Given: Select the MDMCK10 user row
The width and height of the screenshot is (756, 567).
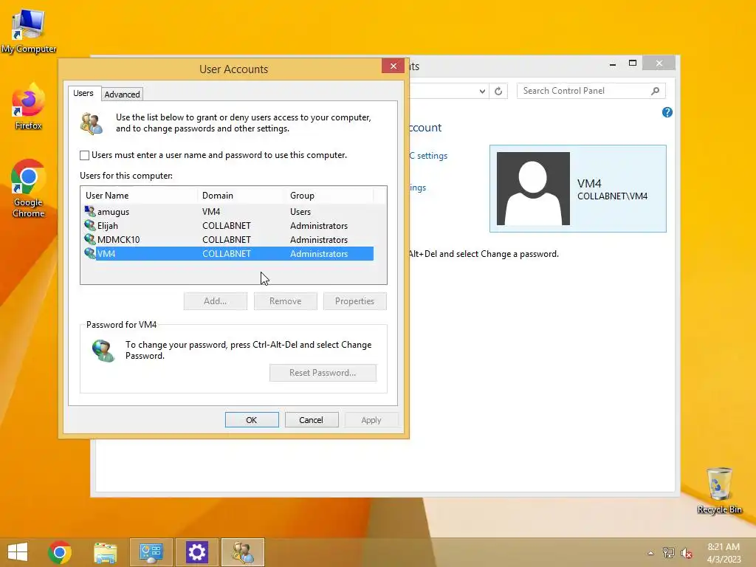Looking at the screenshot, I should 229,239.
